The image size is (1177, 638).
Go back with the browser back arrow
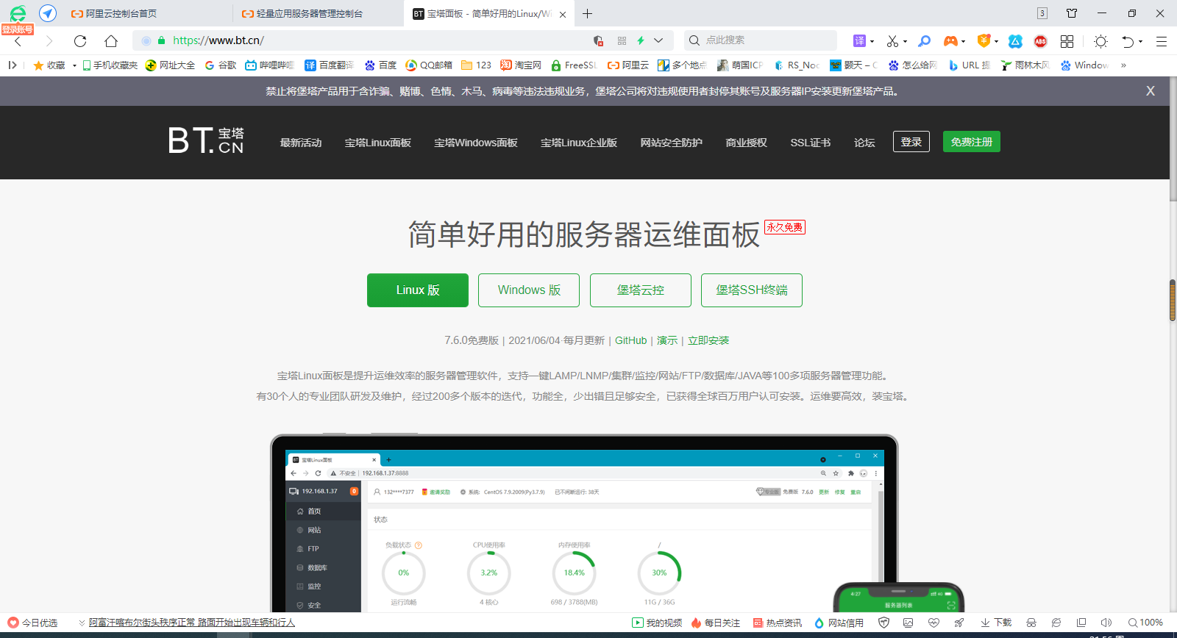click(x=18, y=41)
